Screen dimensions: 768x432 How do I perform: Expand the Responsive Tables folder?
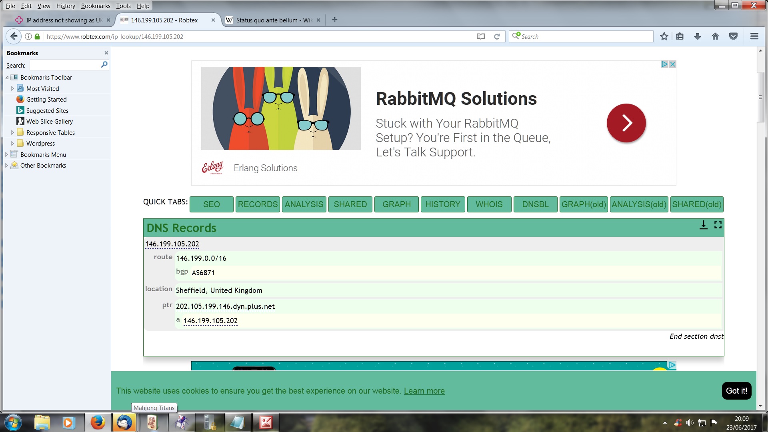(12, 133)
